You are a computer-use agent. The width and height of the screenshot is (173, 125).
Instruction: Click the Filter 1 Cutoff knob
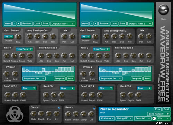click(7, 56)
